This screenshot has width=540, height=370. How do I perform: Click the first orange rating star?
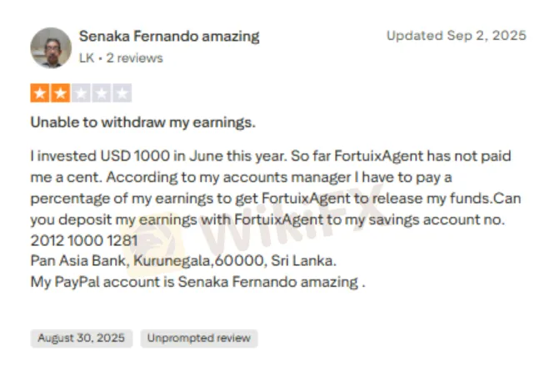coord(39,93)
